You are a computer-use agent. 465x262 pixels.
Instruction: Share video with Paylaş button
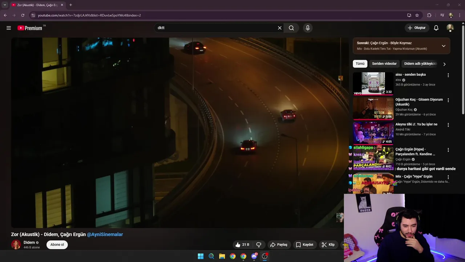(x=279, y=245)
